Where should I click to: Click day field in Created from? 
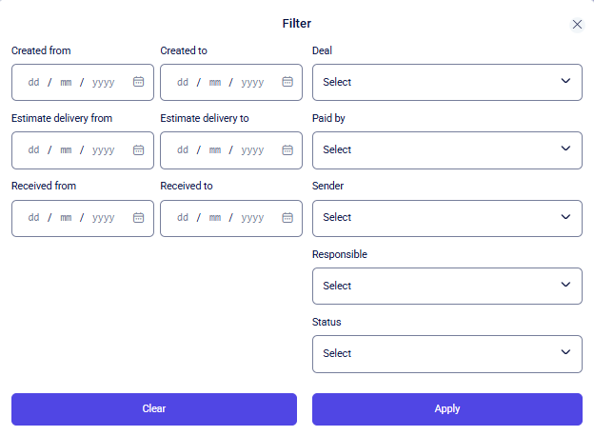pyautogui.click(x=33, y=82)
